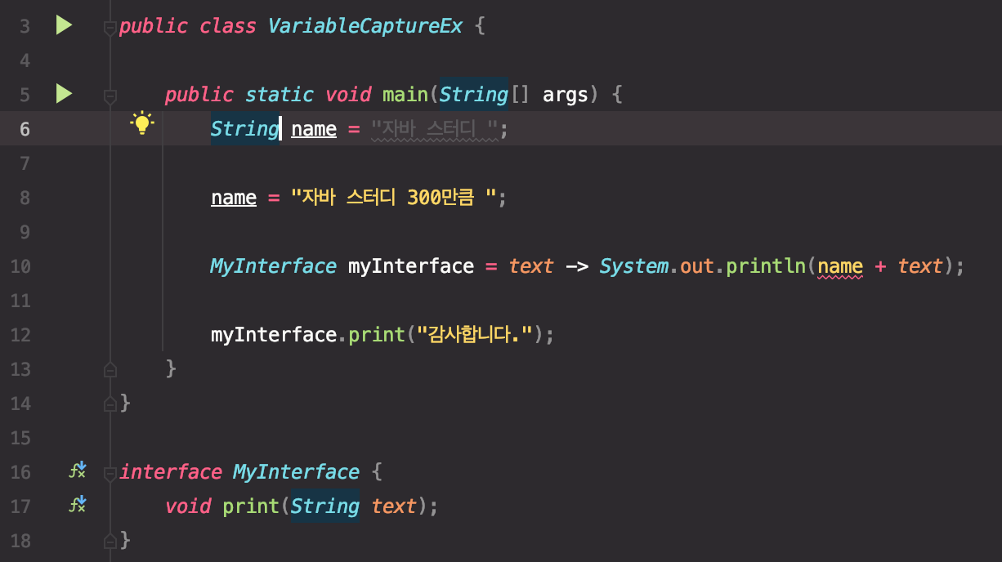Click the lambda parameter text before the arrow
Image resolution: width=1002 pixels, height=562 pixels.
[531, 266]
